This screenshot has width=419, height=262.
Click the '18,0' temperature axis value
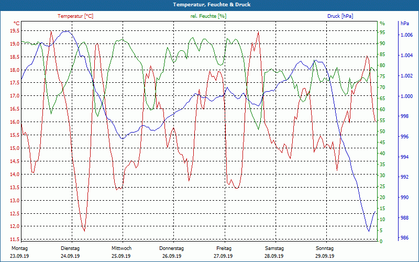tap(15, 70)
